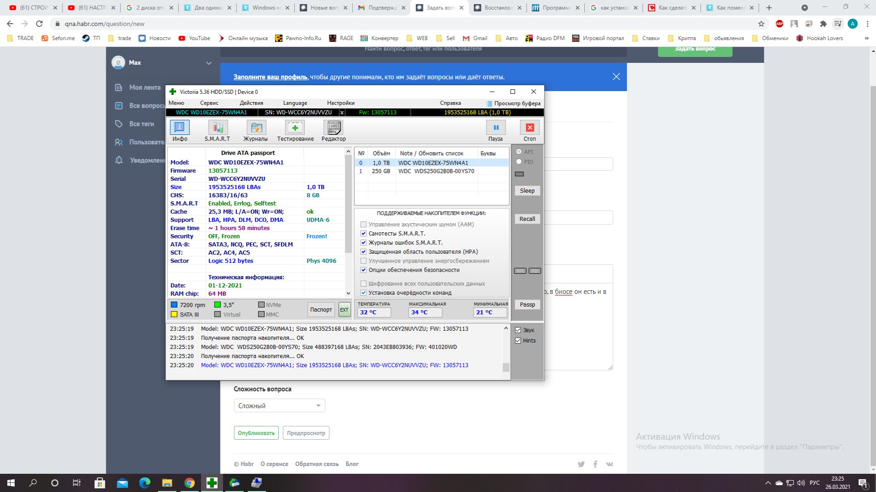Click the passport panel scrollbar down arrow

point(348,293)
